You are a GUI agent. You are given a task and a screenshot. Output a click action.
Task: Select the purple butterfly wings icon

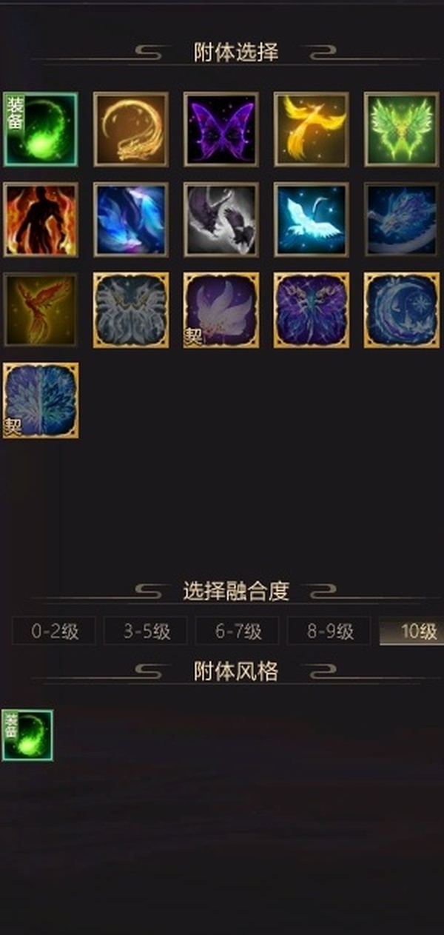[x=221, y=130]
